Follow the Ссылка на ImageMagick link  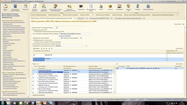[x=65, y=36]
